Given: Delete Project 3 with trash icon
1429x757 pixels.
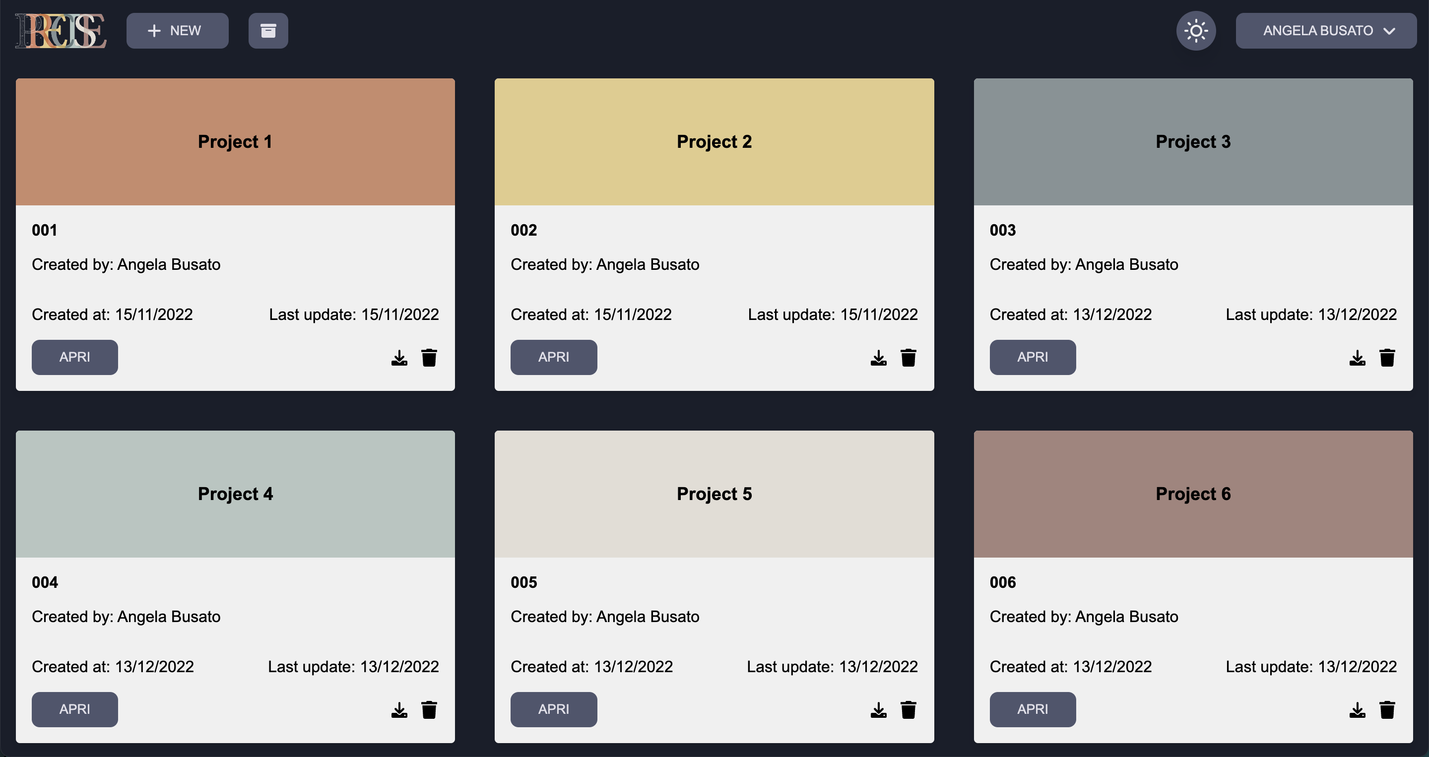Looking at the screenshot, I should tap(1387, 358).
